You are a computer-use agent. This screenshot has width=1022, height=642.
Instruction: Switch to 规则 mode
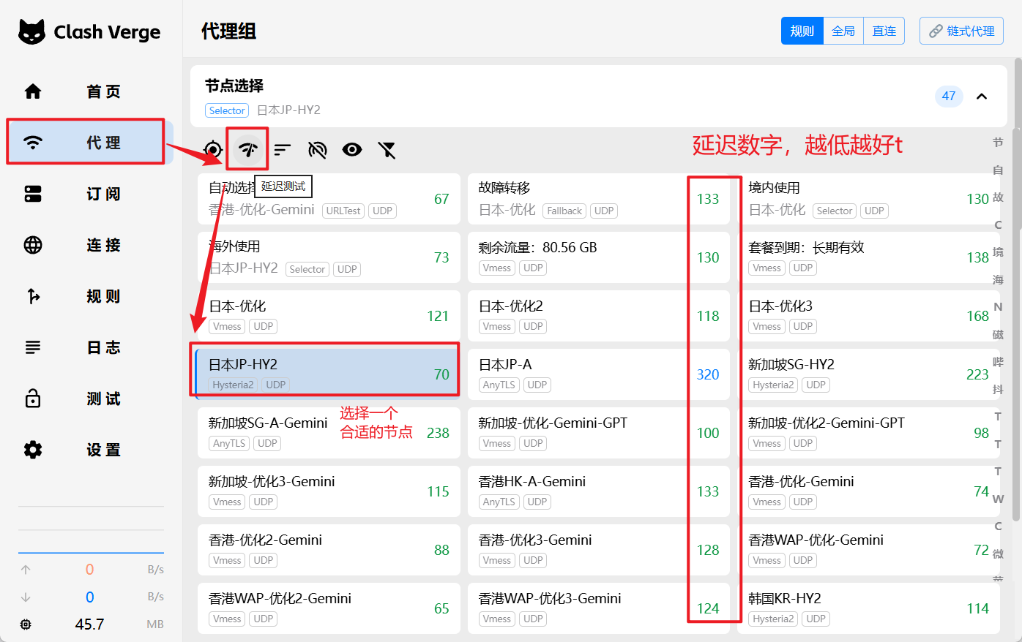pyautogui.click(x=802, y=31)
